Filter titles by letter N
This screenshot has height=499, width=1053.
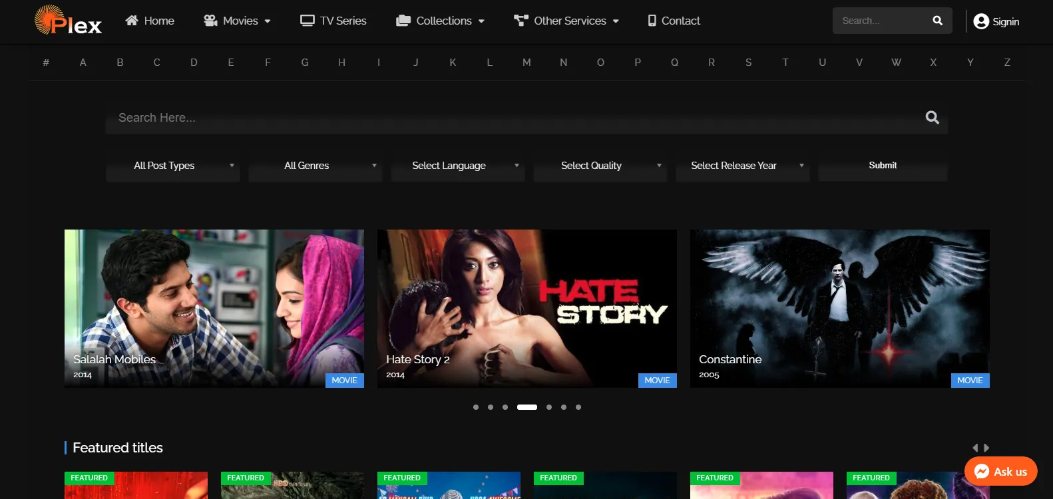[x=564, y=63]
